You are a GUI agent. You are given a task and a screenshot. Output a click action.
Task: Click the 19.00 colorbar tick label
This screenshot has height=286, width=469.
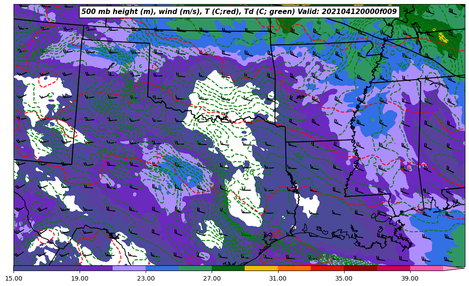(x=80, y=278)
